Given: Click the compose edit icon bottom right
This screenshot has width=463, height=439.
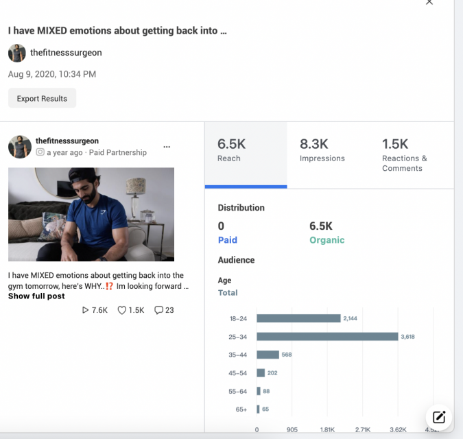Looking at the screenshot, I should pos(440,416).
